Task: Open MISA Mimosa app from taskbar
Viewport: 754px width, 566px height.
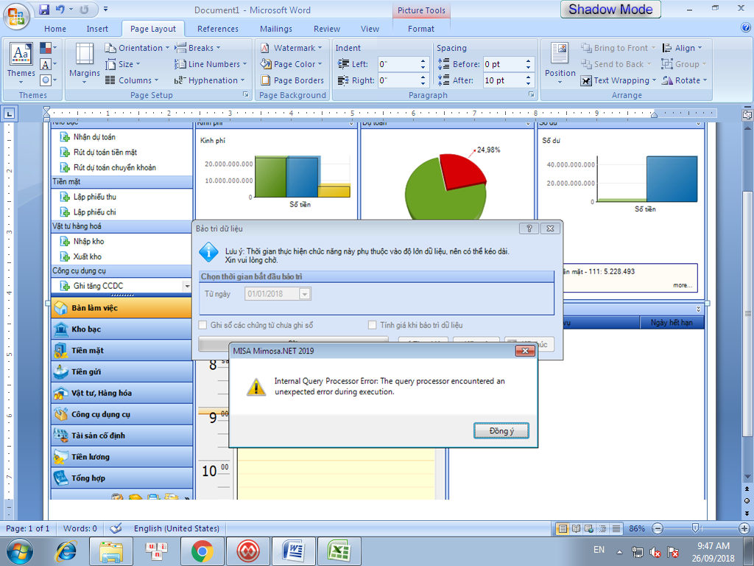Action: click(248, 551)
